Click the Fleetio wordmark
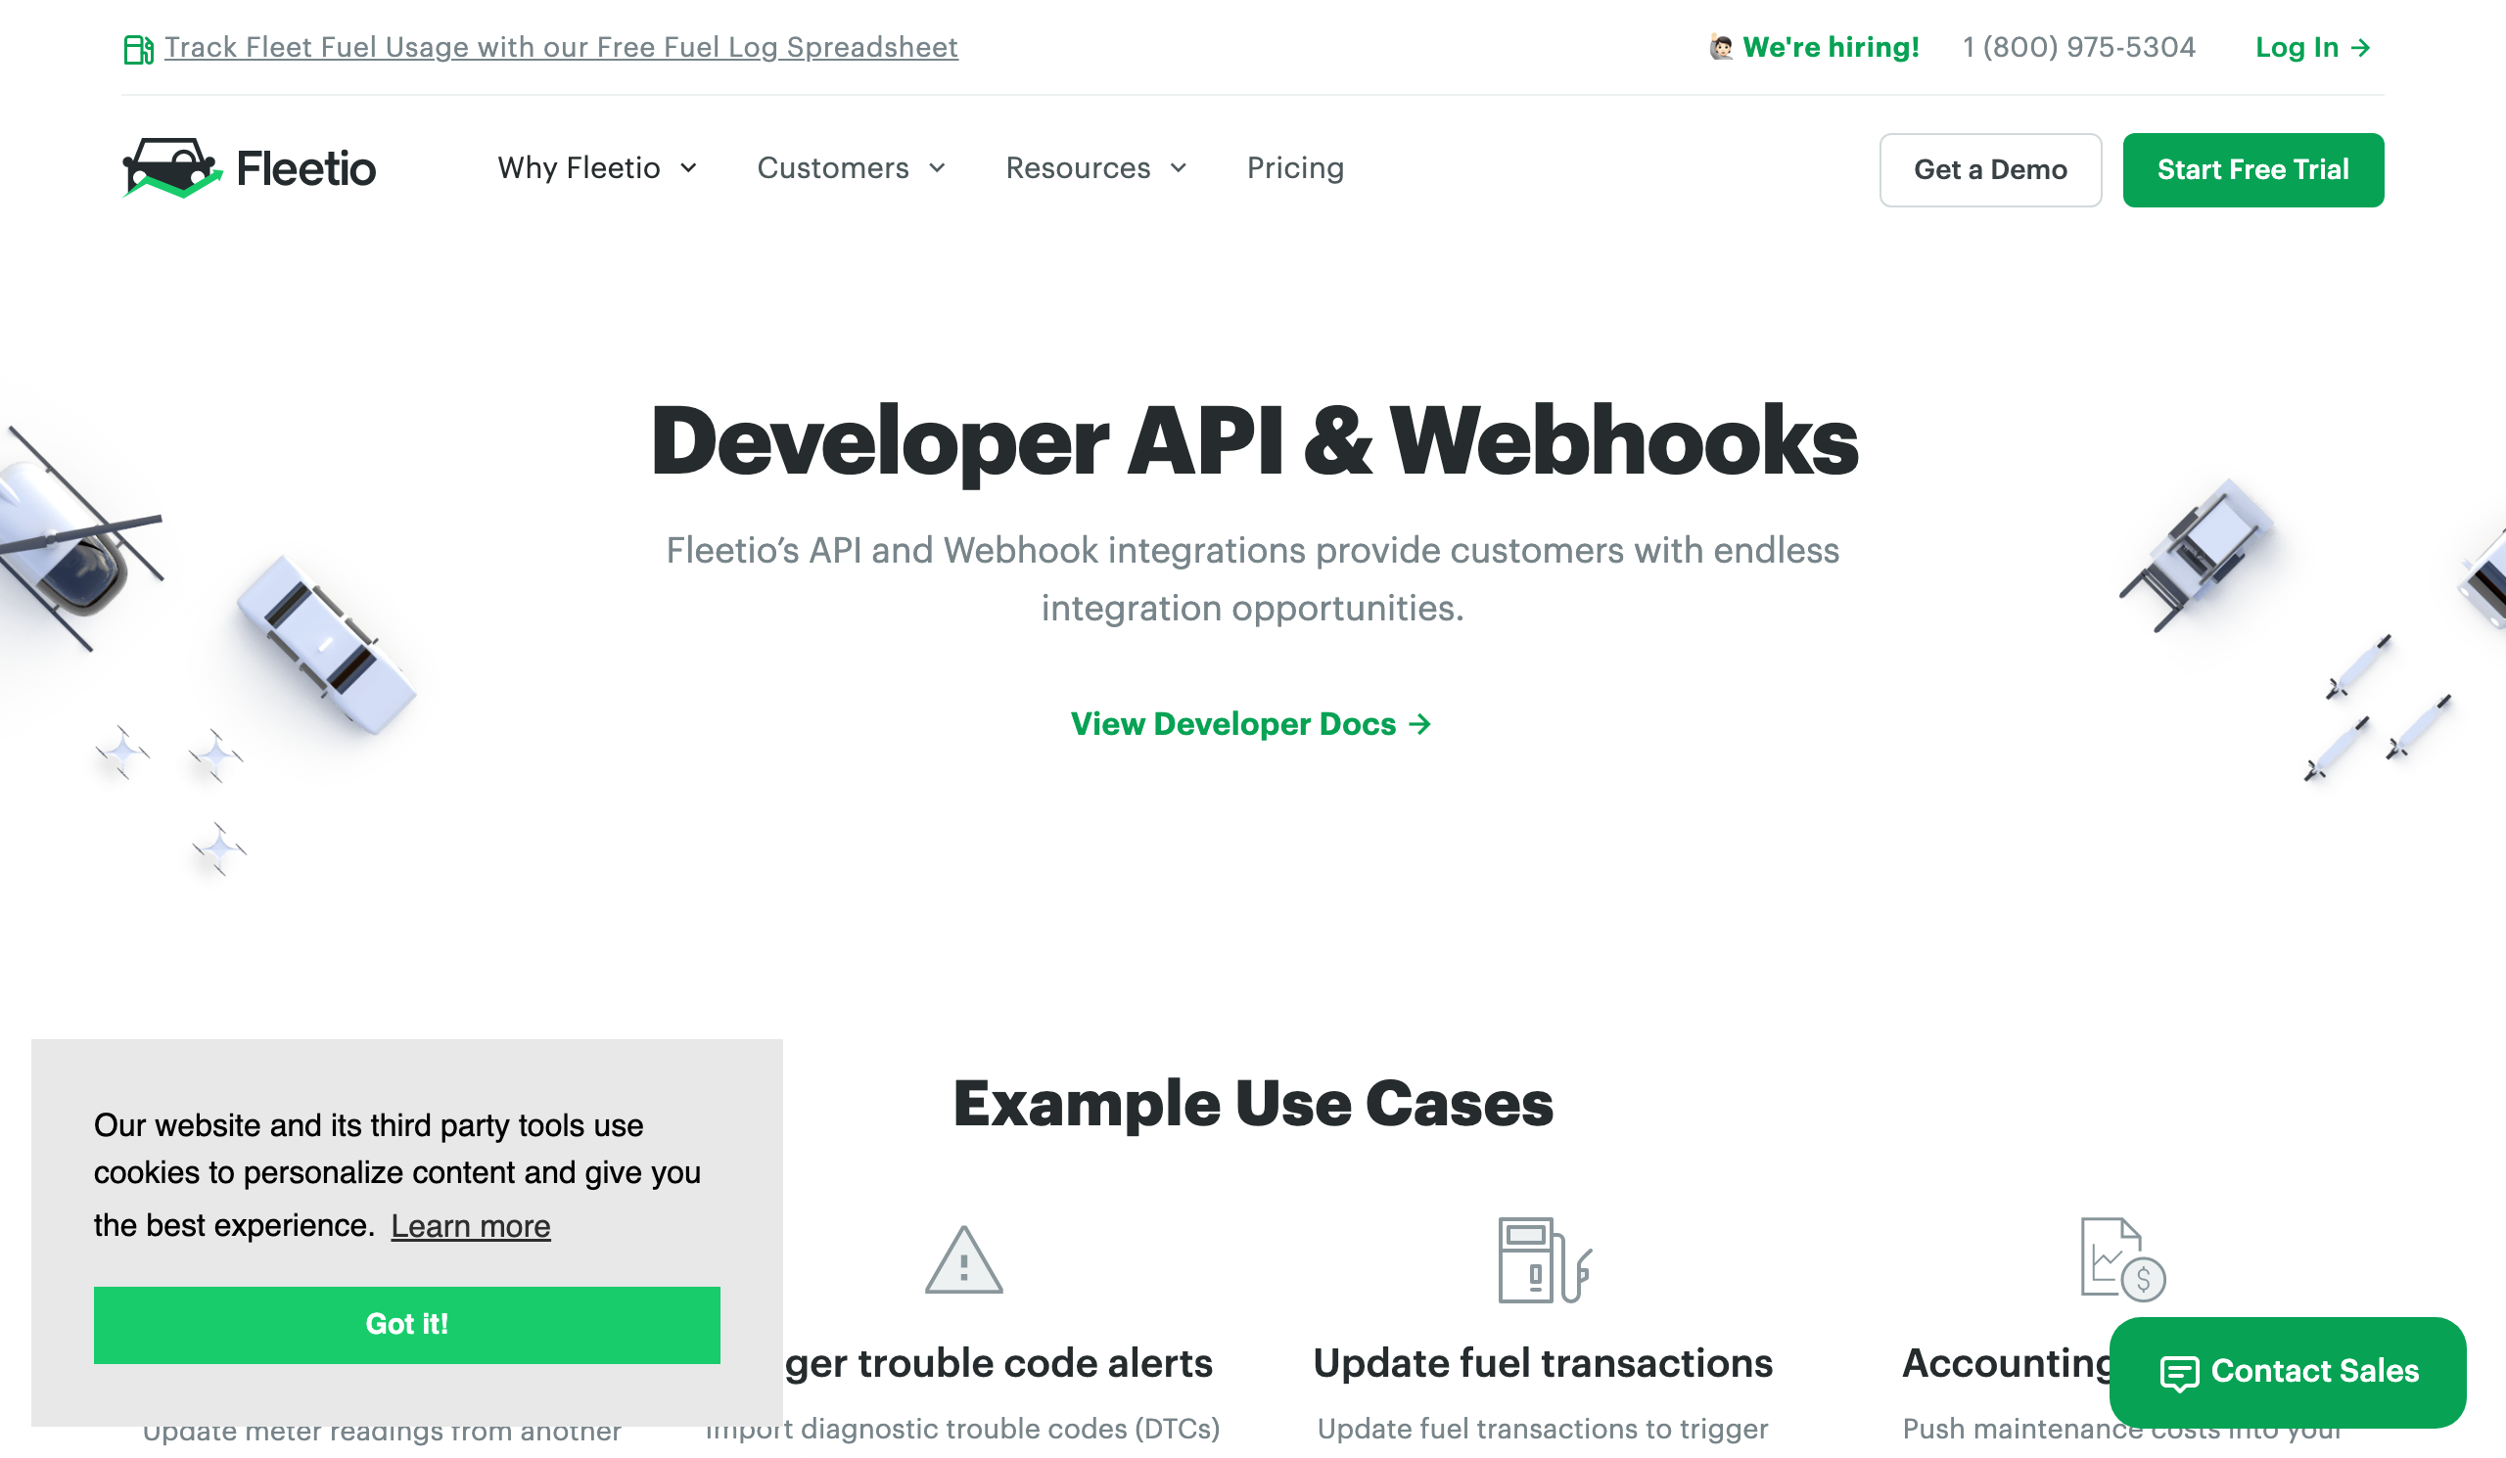The image size is (2506, 1458). click(306, 169)
